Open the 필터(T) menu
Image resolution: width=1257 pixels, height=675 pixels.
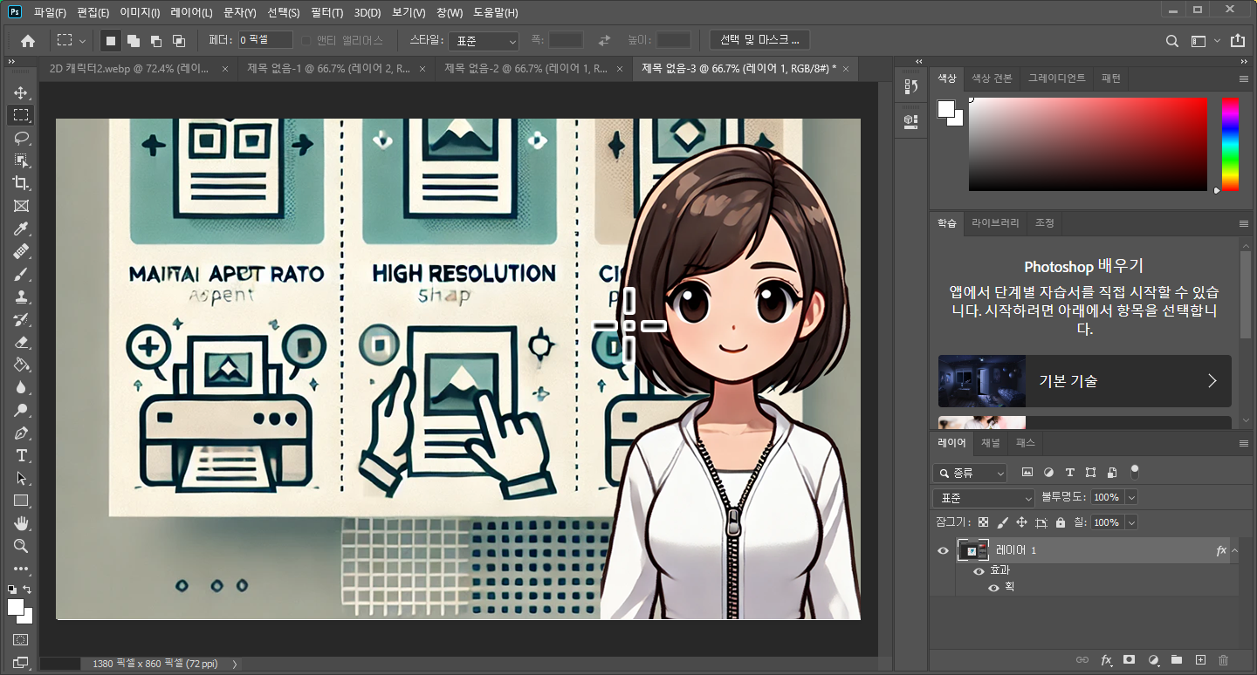point(326,12)
